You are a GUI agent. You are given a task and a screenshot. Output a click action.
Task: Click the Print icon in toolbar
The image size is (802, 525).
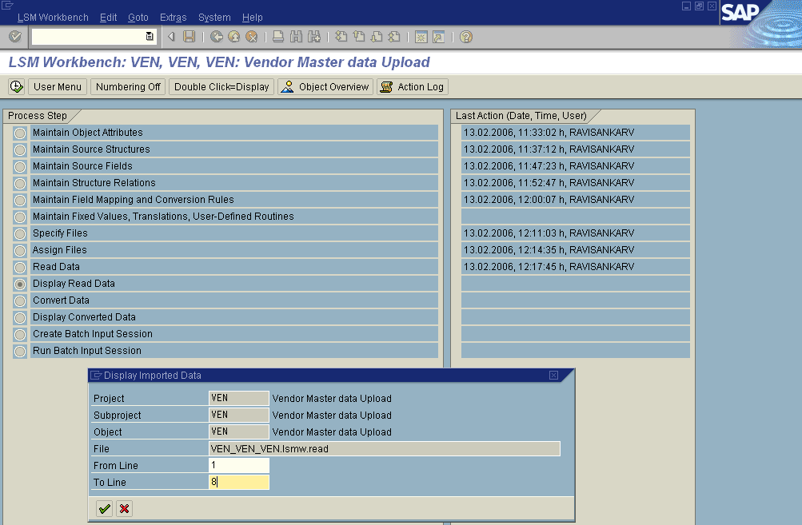point(278,37)
